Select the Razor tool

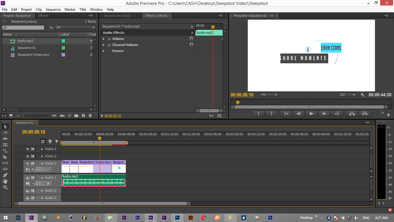5,157
